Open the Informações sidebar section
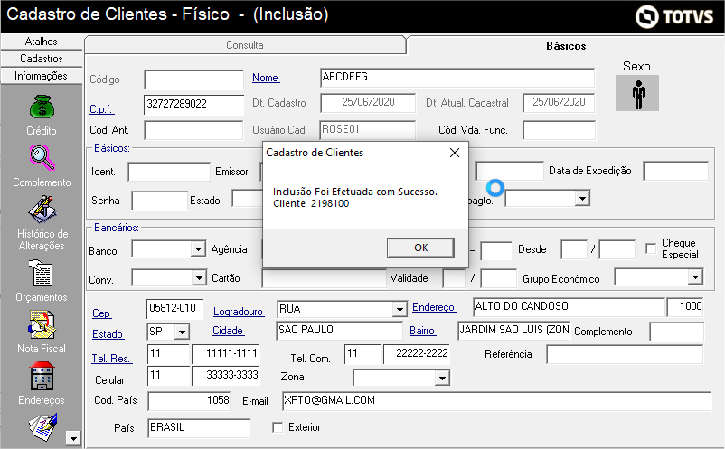Screen dimensions: 725x449 (x=42, y=76)
